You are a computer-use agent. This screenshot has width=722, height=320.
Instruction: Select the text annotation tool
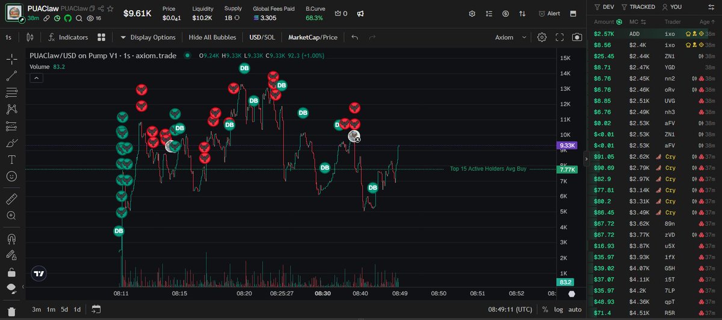11,160
